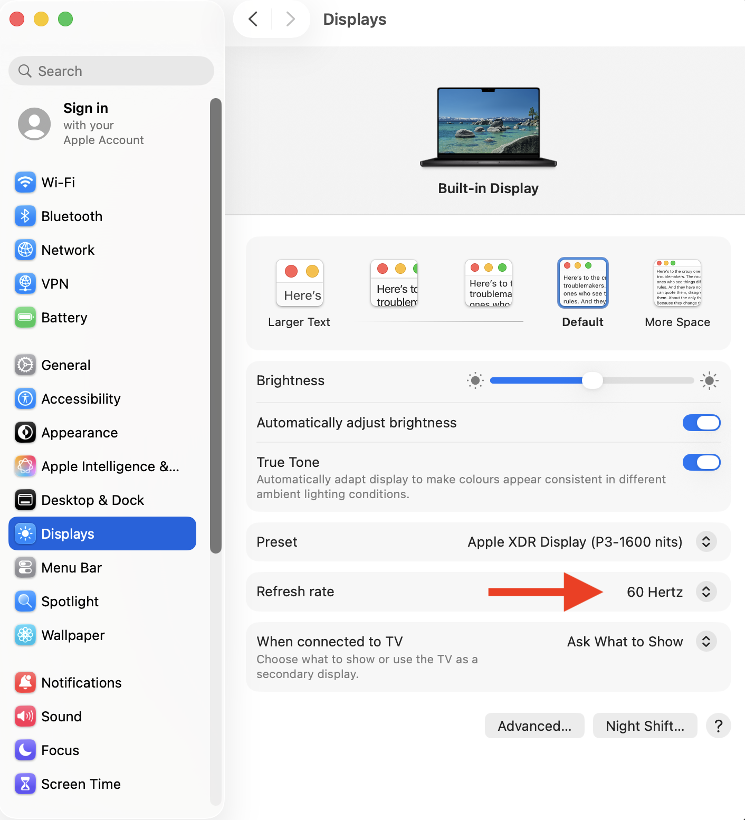
Task: Click the VPN icon
Action: (25, 284)
